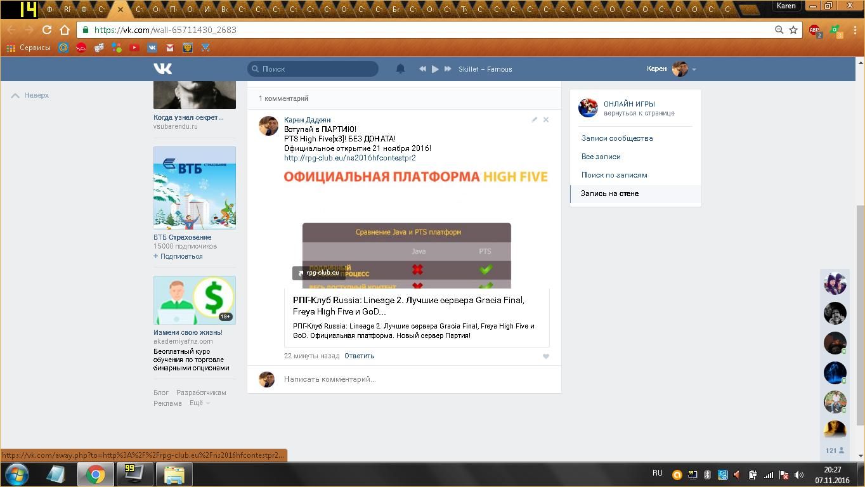Open the notifications bell
865x487 pixels.
(400, 68)
